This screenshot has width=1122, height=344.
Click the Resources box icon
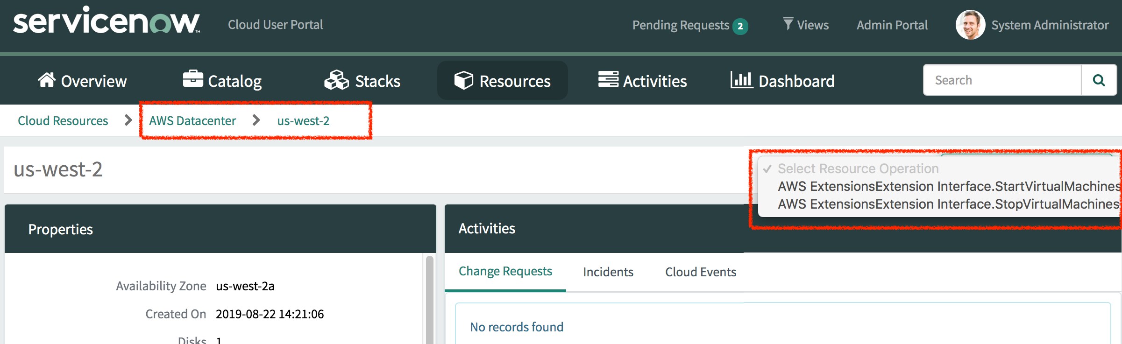tap(464, 80)
